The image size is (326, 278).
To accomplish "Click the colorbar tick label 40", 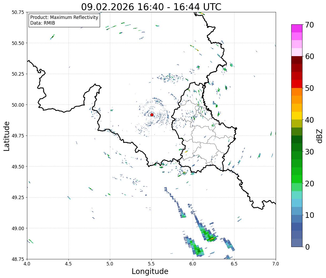I will pos(309,120).
